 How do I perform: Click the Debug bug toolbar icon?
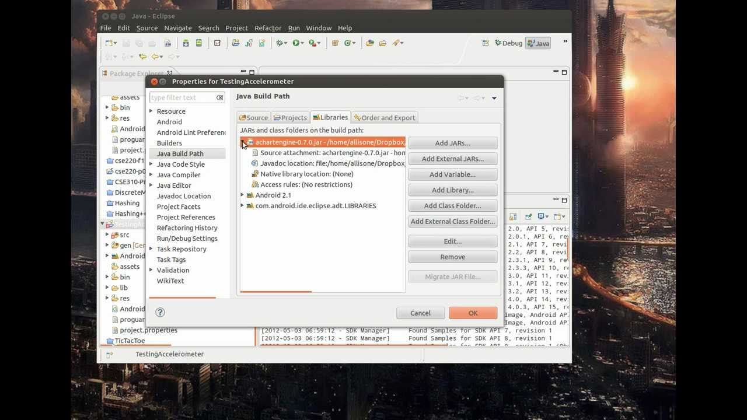(280, 43)
